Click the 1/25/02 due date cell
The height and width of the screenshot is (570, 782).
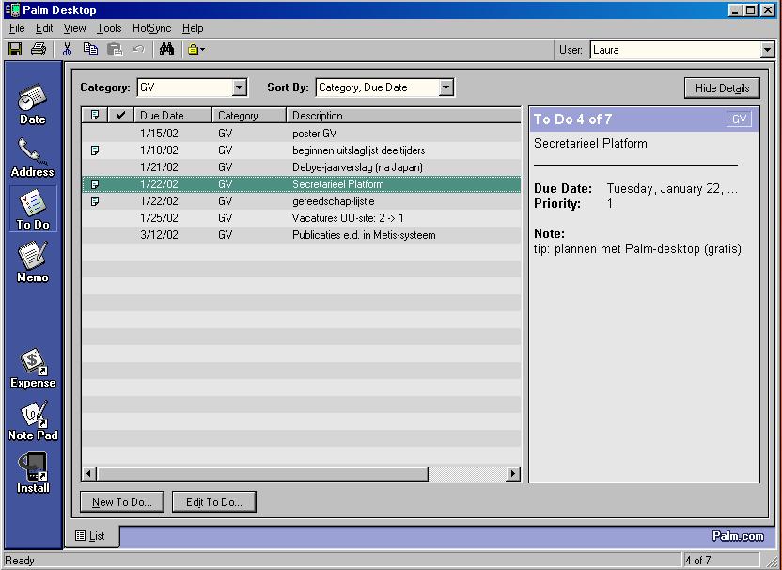(x=159, y=218)
